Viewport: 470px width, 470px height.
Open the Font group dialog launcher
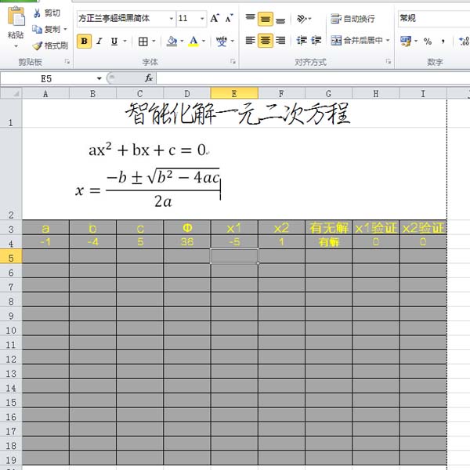tap(233, 61)
